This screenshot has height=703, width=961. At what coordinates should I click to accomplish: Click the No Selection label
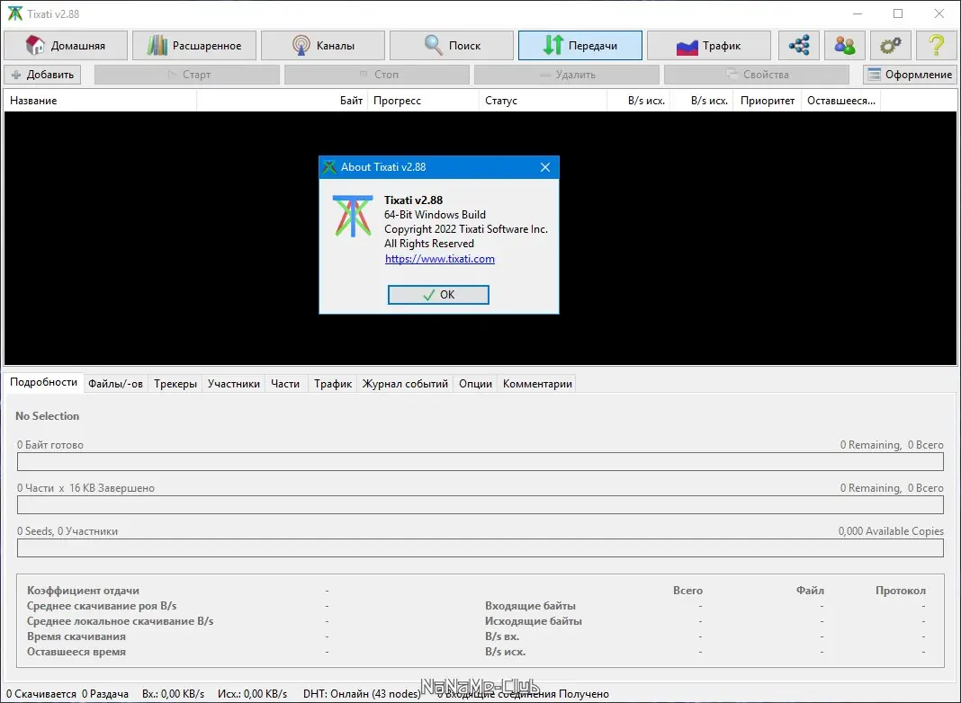tap(47, 416)
